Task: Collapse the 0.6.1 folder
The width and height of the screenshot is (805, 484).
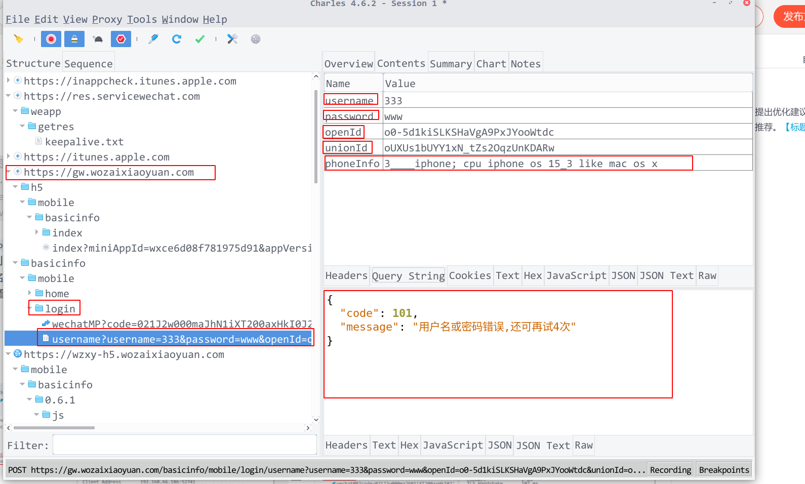Action: point(30,399)
